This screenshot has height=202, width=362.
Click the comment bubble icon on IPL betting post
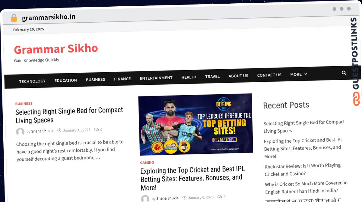[x=220, y=197]
